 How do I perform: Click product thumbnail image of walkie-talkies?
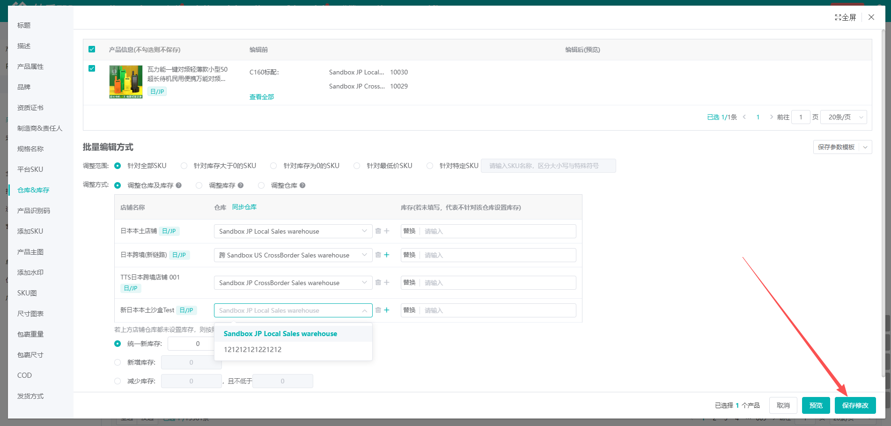pos(126,82)
